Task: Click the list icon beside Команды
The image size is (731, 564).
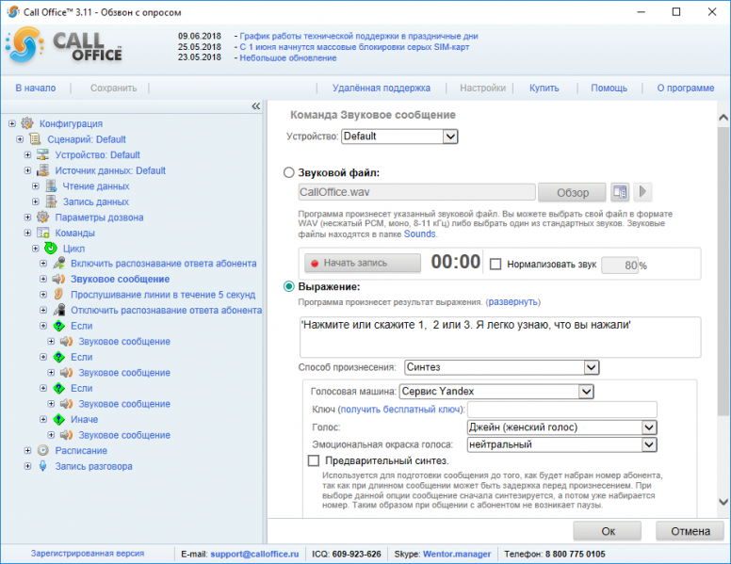Action: [x=43, y=233]
